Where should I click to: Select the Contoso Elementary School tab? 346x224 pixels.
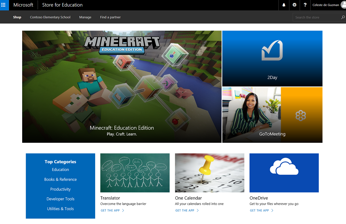(50, 17)
